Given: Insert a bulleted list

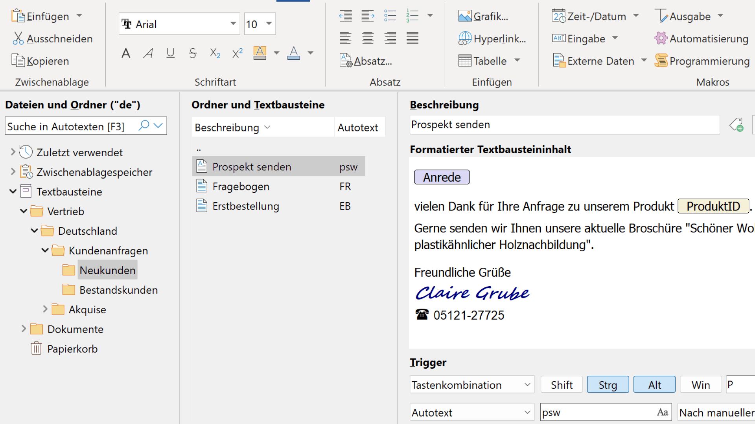Looking at the screenshot, I should (390, 16).
